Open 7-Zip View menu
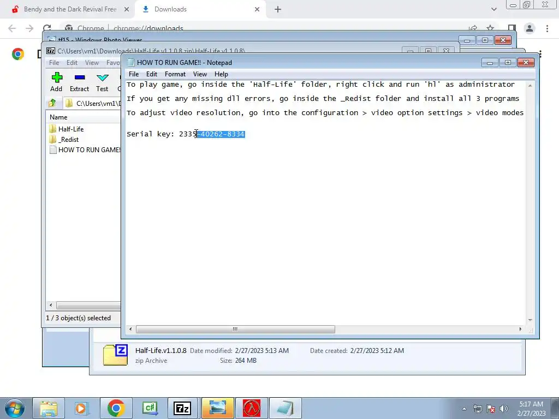Viewport: 559px width, 419px height. (92, 63)
